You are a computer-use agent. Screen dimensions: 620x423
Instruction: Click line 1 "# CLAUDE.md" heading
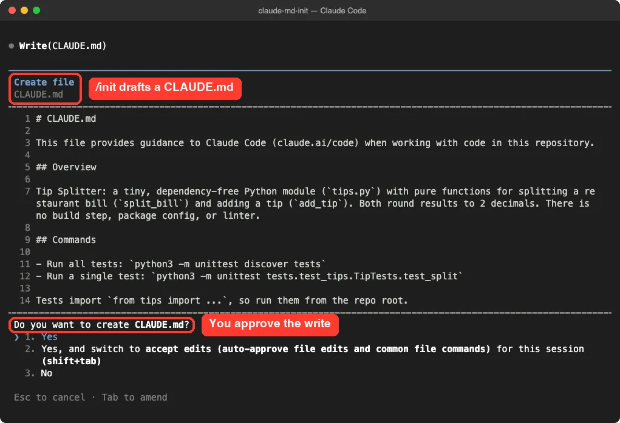tap(66, 118)
